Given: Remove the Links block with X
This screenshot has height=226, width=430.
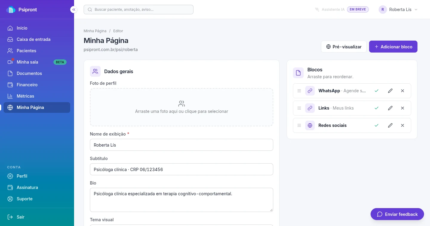Looking at the screenshot, I should [x=403, y=108].
